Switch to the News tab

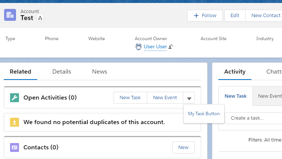point(99,72)
